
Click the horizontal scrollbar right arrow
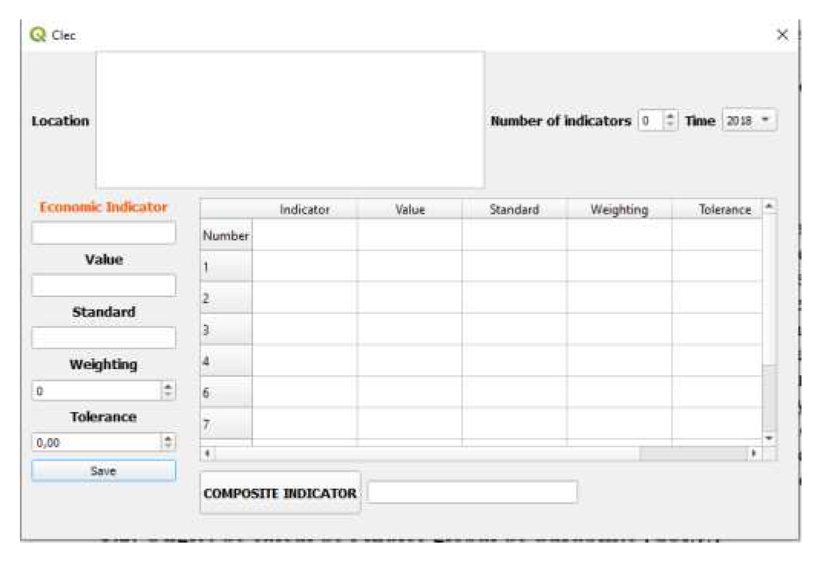754,453
